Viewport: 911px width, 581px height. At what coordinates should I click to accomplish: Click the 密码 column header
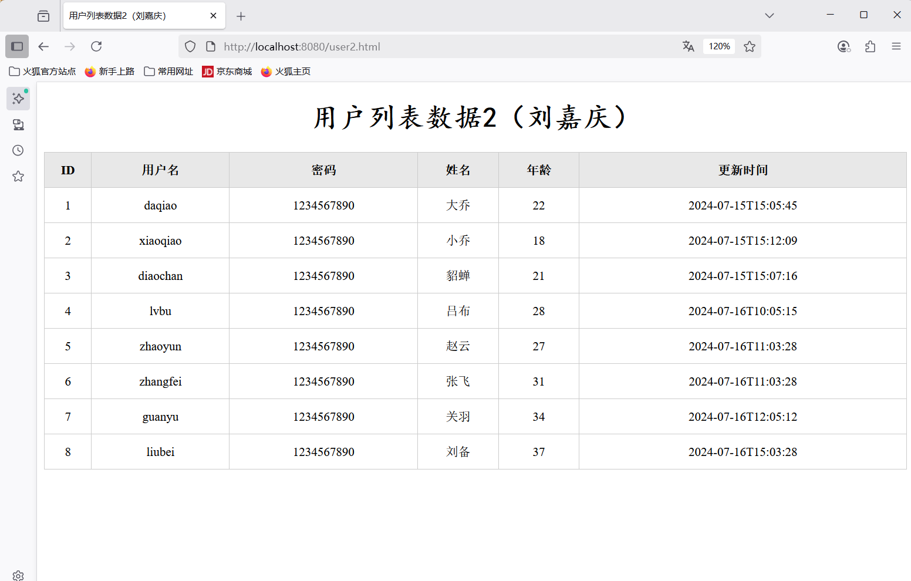pyautogui.click(x=323, y=170)
